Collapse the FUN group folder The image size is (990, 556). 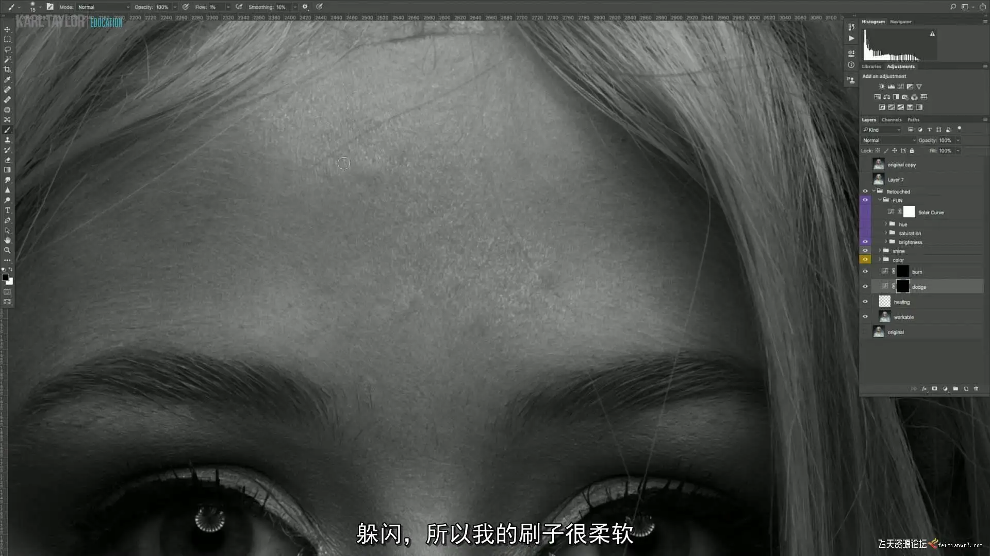pos(880,200)
